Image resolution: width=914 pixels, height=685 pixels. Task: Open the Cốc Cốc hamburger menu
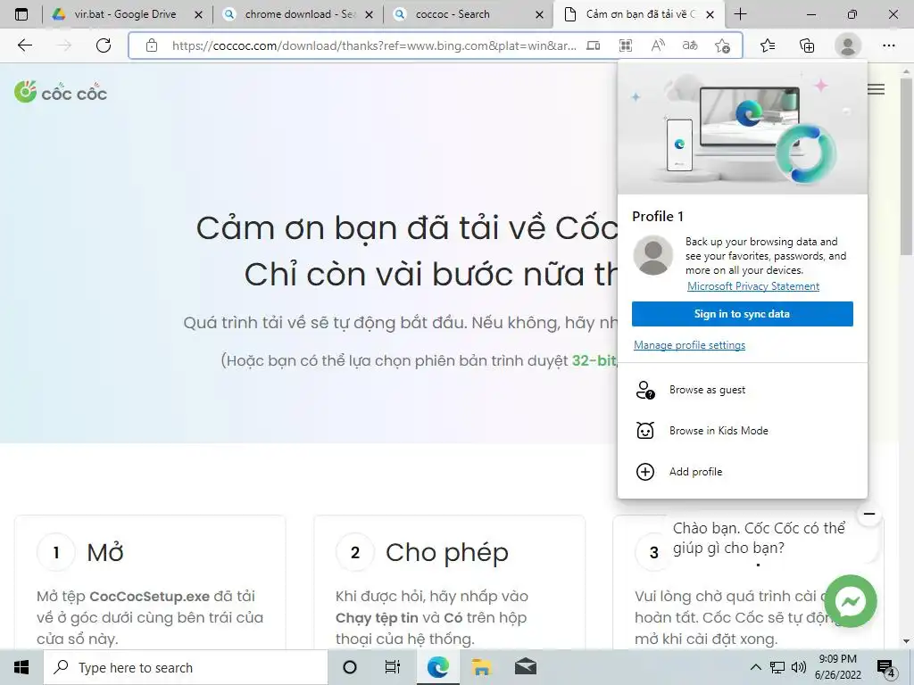click(876, 89)
